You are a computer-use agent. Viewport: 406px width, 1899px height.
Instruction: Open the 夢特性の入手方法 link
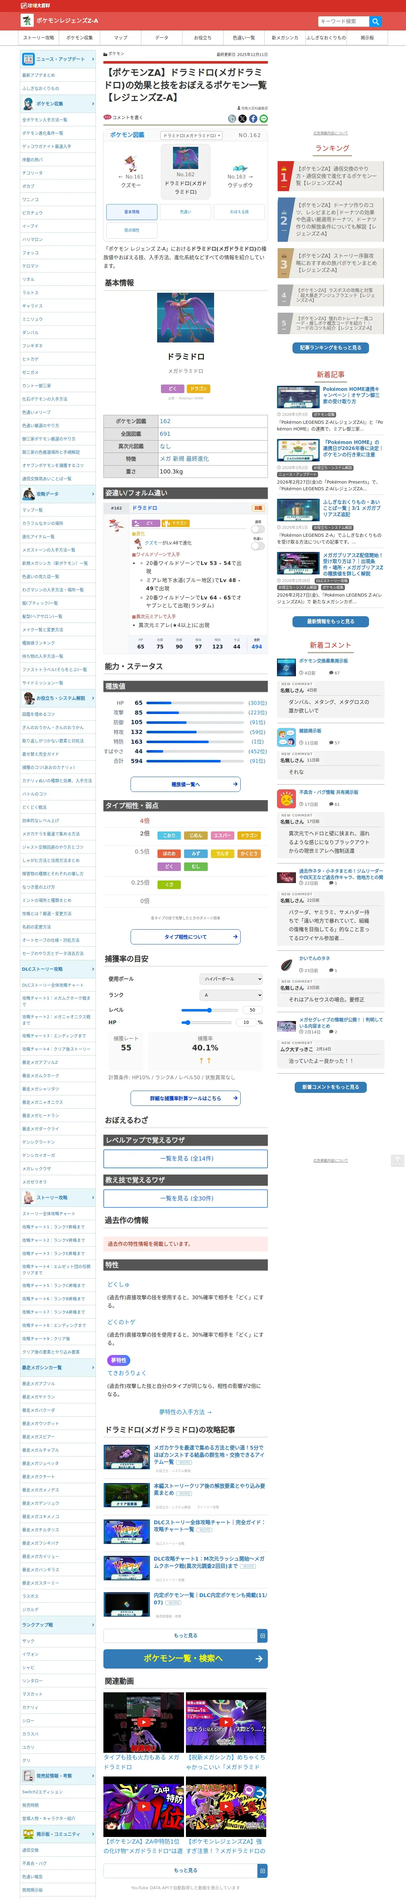coord(186,1413)
